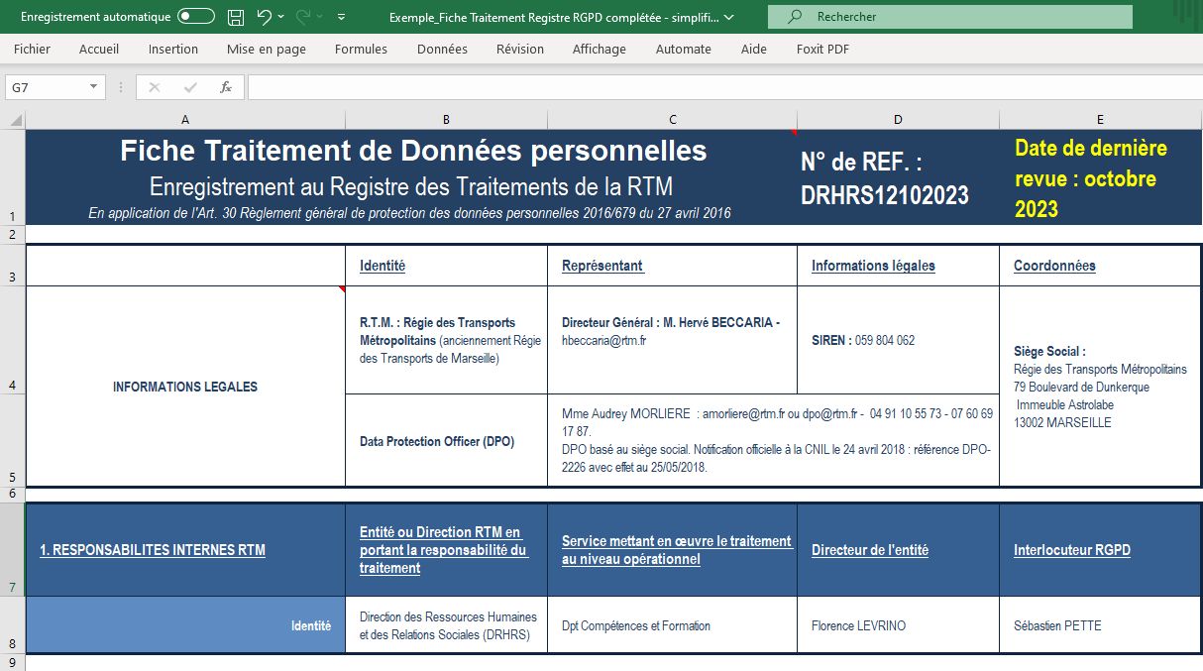Click the Undo icon
Screen dimensions: 1203x671
click(262, 16)
